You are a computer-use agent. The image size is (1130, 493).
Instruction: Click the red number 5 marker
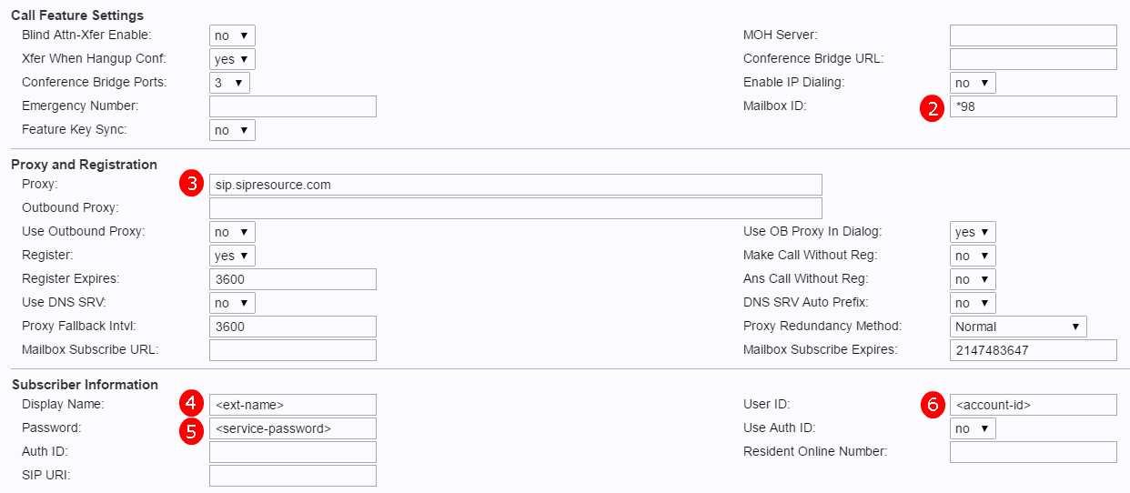190,429
